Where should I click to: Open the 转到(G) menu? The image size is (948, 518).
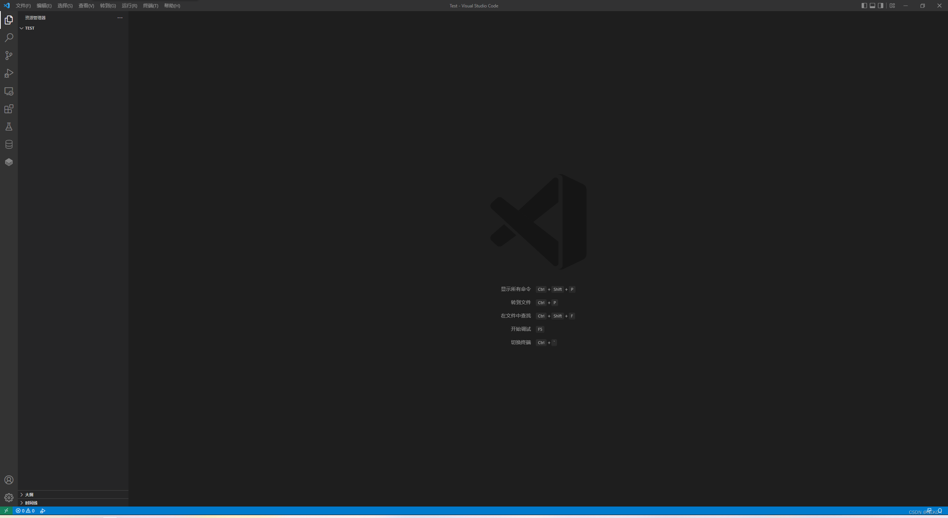(x=108, y=6)
